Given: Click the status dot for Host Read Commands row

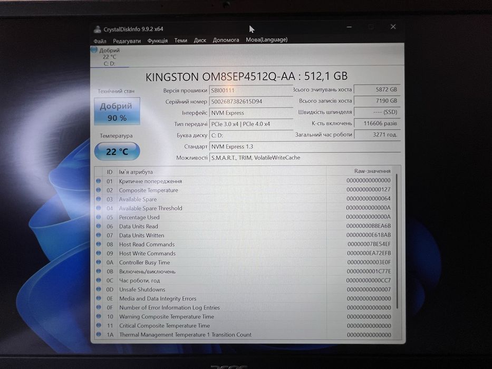Looking at the screenshot, I should coord(99,244).
